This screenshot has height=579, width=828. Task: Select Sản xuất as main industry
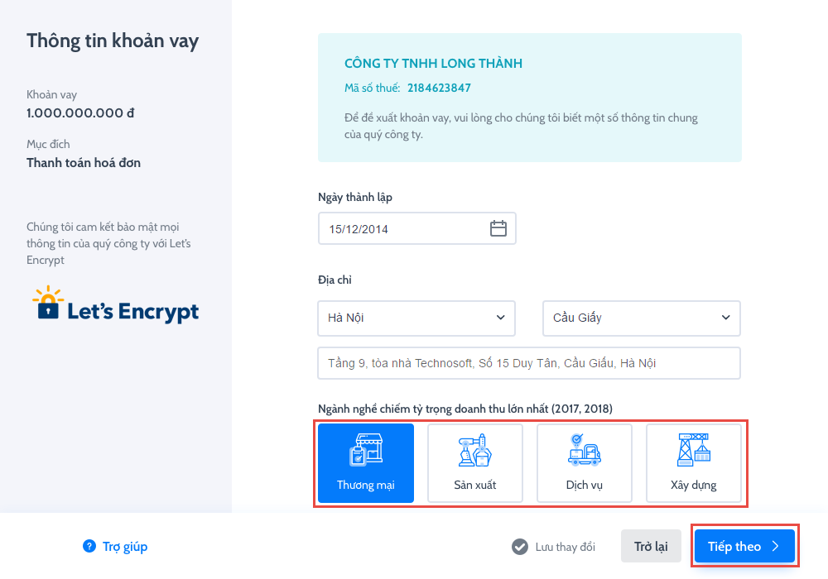click(x=474, y=463)
